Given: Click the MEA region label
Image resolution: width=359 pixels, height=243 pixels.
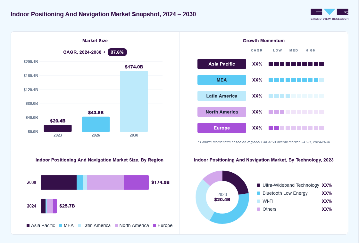Looking at the screenshot, I should (221, 80).
